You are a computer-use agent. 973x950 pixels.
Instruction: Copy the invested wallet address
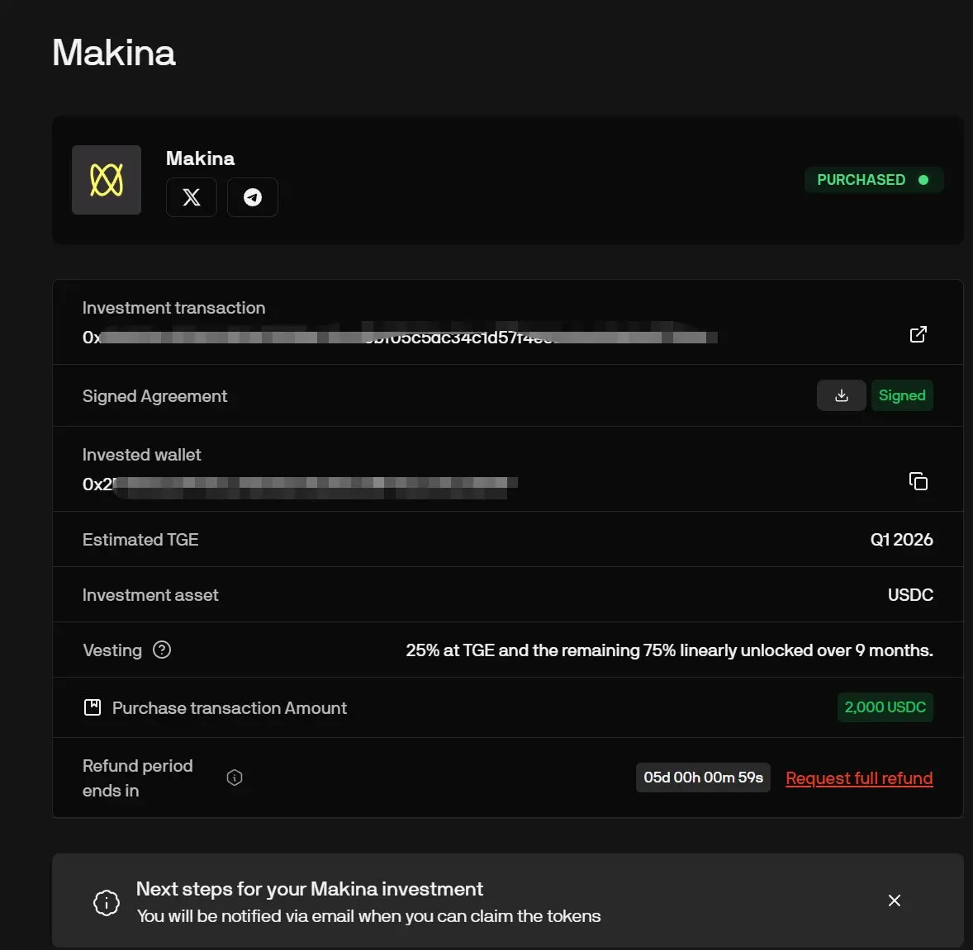click(918, 481)
